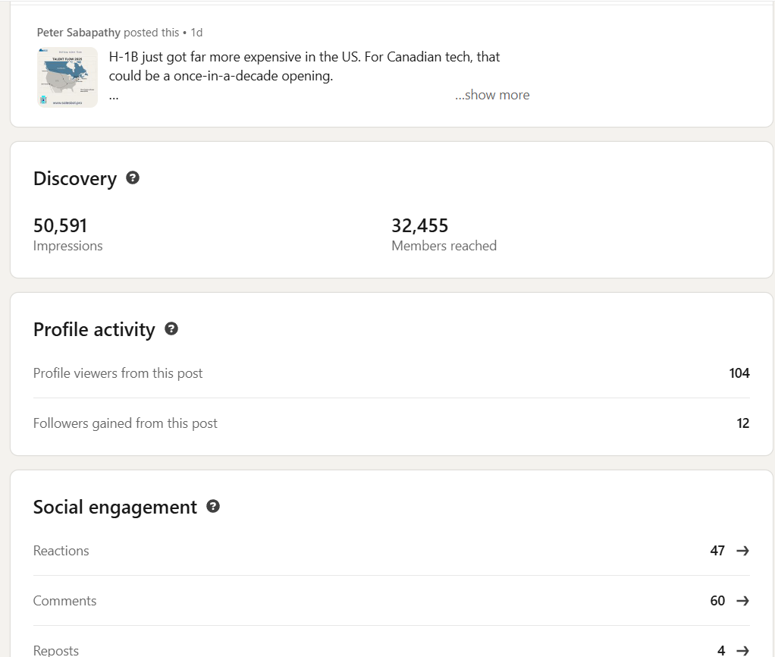The width and height of the screenshot is (775, 657).
Task: Click the arrow next to Reactions count
Action: tap(742, 551)
